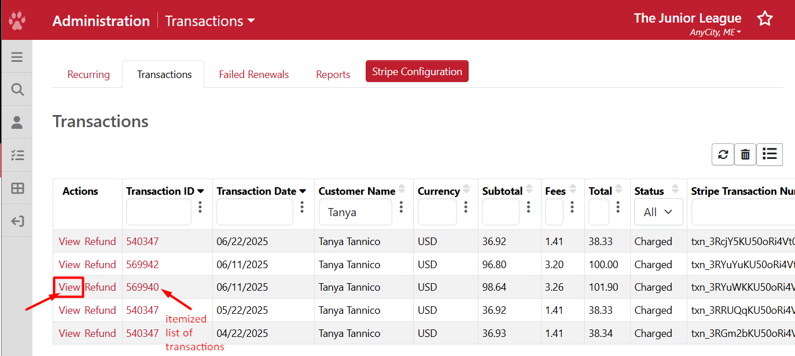Click Customer Name filter containing Tanya

tap(355, 212)
